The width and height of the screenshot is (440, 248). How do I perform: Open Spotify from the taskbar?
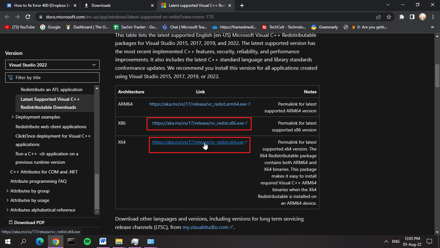point(87,241)
